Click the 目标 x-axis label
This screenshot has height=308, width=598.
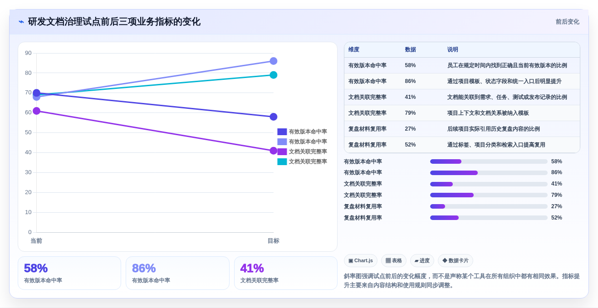point(274,241)
